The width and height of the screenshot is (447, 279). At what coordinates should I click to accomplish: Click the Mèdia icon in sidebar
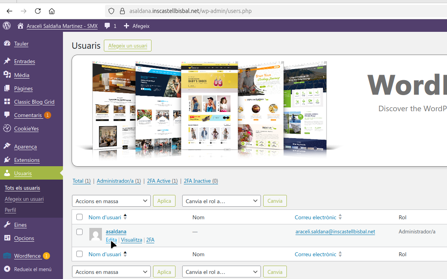(7, 75)
